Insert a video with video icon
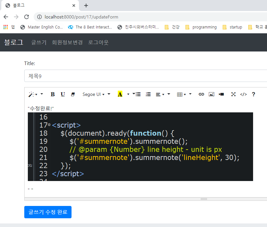Screen dimensions: 267x227 (x=221, y=94)
